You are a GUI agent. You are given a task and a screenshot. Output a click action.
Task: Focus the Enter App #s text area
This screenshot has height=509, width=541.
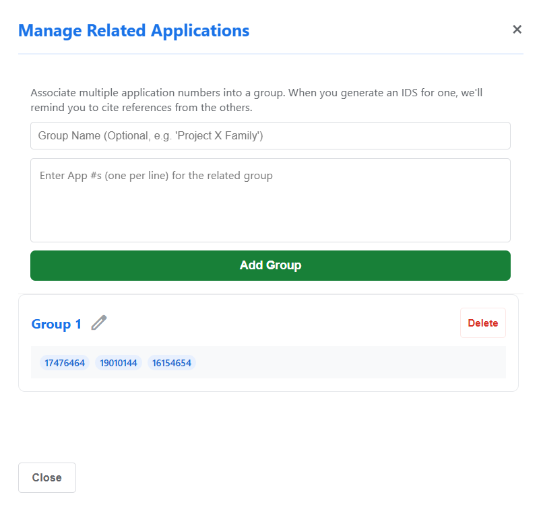(270, 200)
